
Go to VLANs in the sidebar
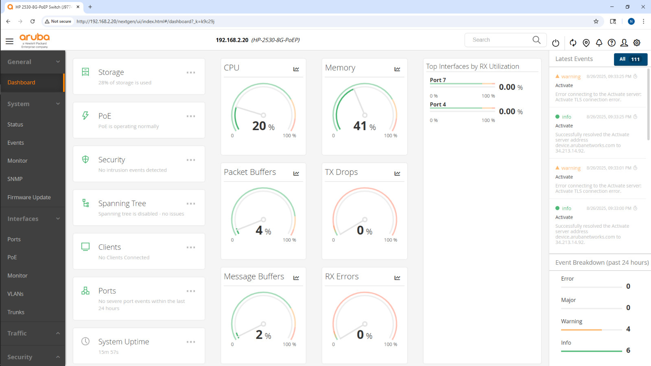[15, 294]
